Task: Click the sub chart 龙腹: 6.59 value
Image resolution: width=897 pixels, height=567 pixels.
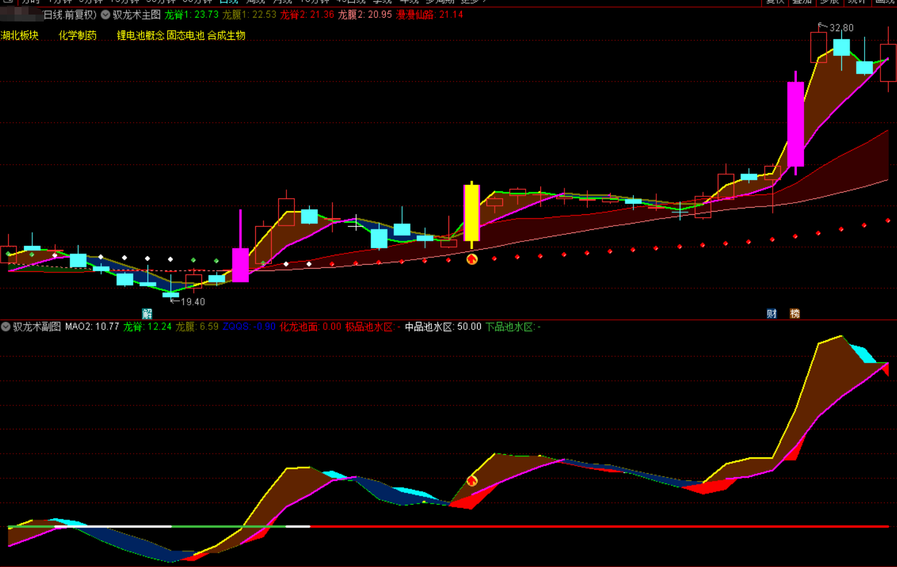Action: (x=197, y=327)
